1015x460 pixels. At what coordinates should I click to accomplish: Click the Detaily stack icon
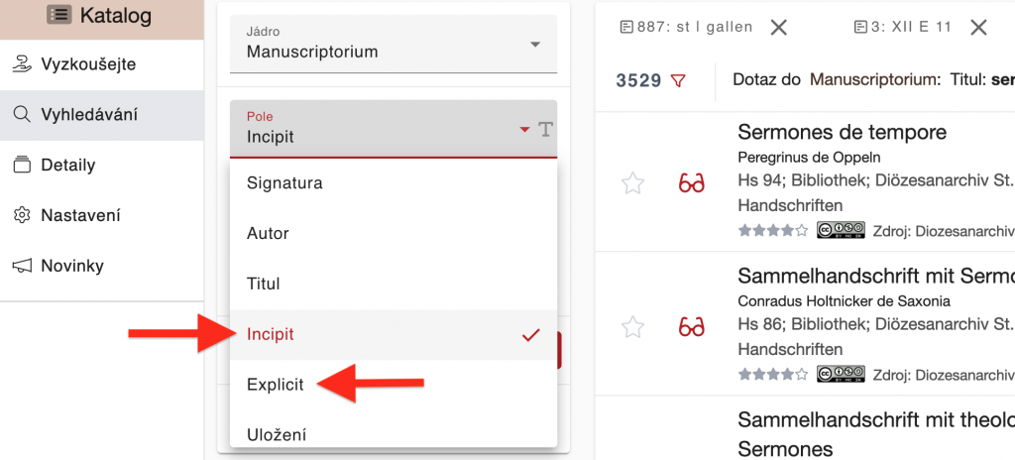tap(22, 166)
